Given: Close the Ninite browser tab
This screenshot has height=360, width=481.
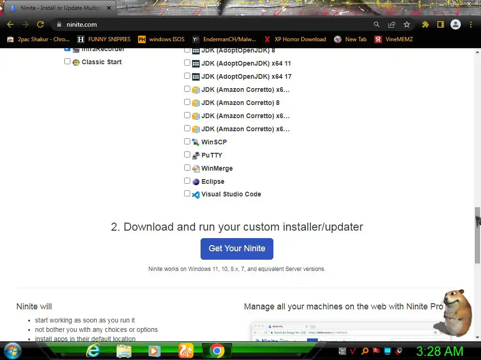Looking at the screenshot, I should [109, 8].
